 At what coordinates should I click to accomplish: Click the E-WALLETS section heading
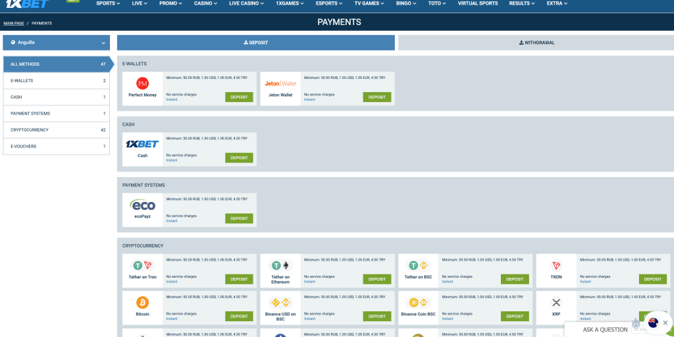pos(134,64)
